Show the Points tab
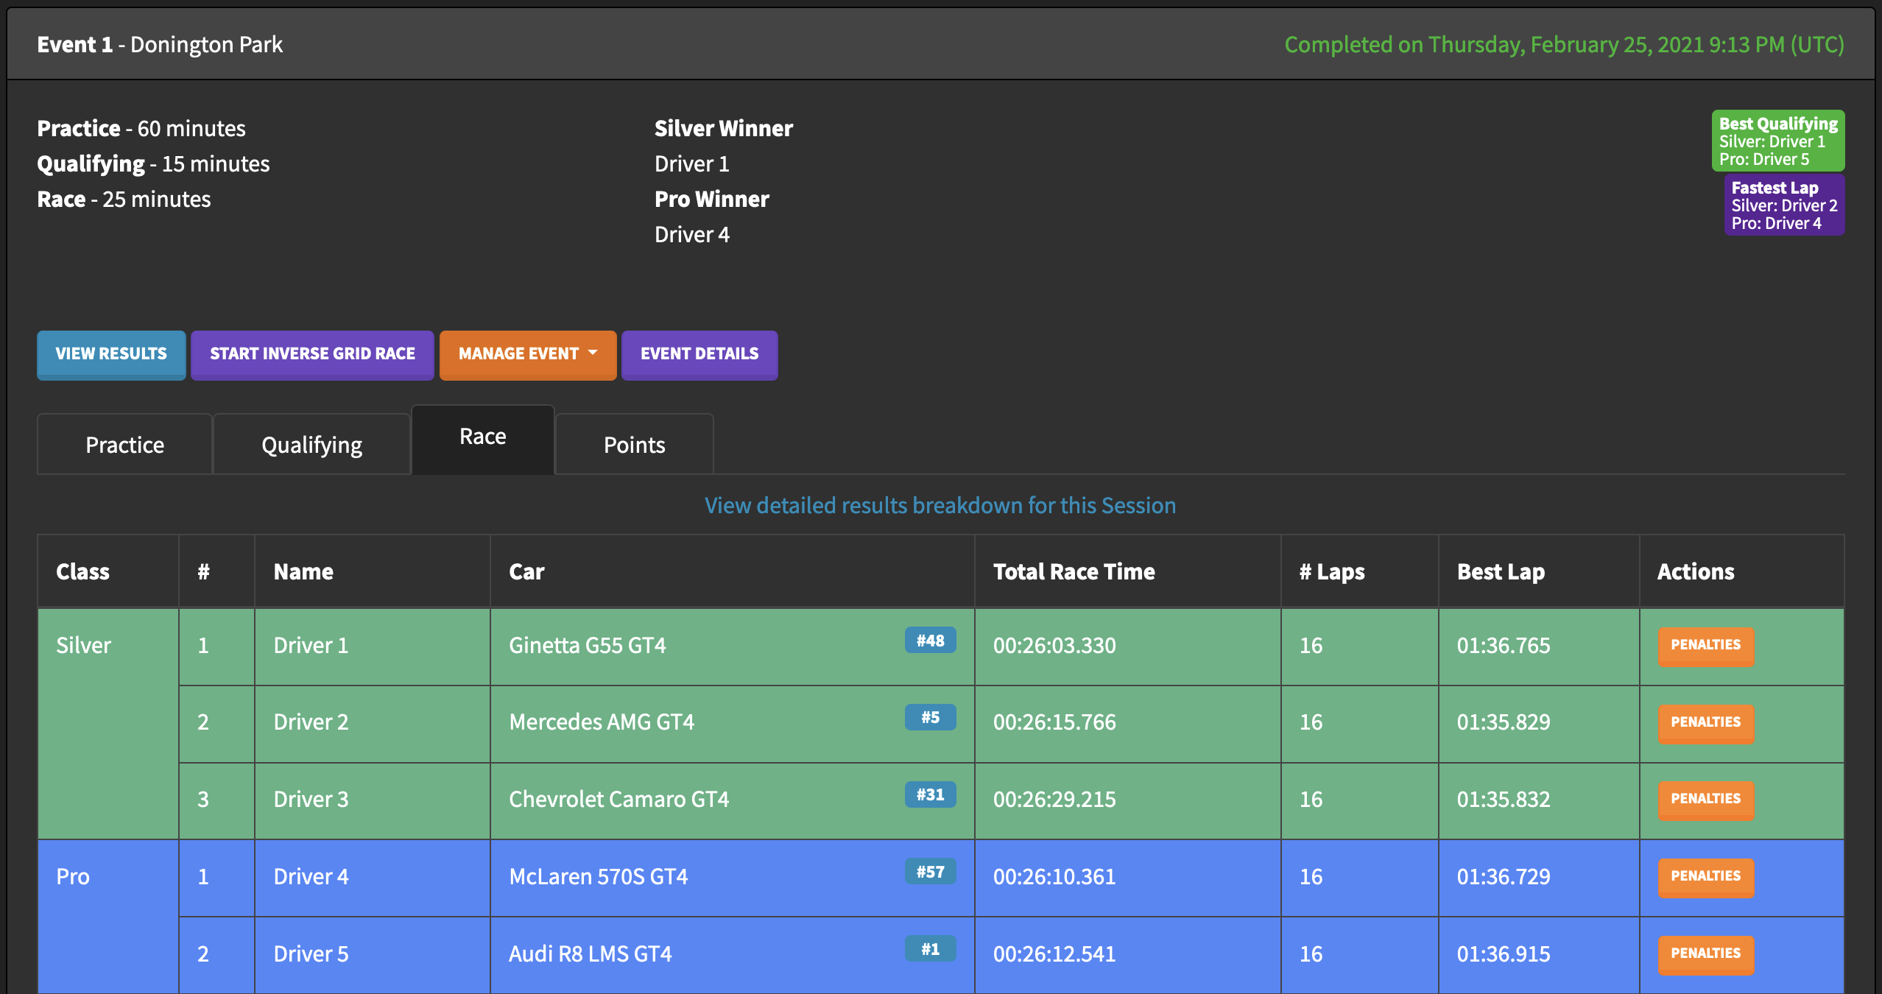 click(634, 445)
